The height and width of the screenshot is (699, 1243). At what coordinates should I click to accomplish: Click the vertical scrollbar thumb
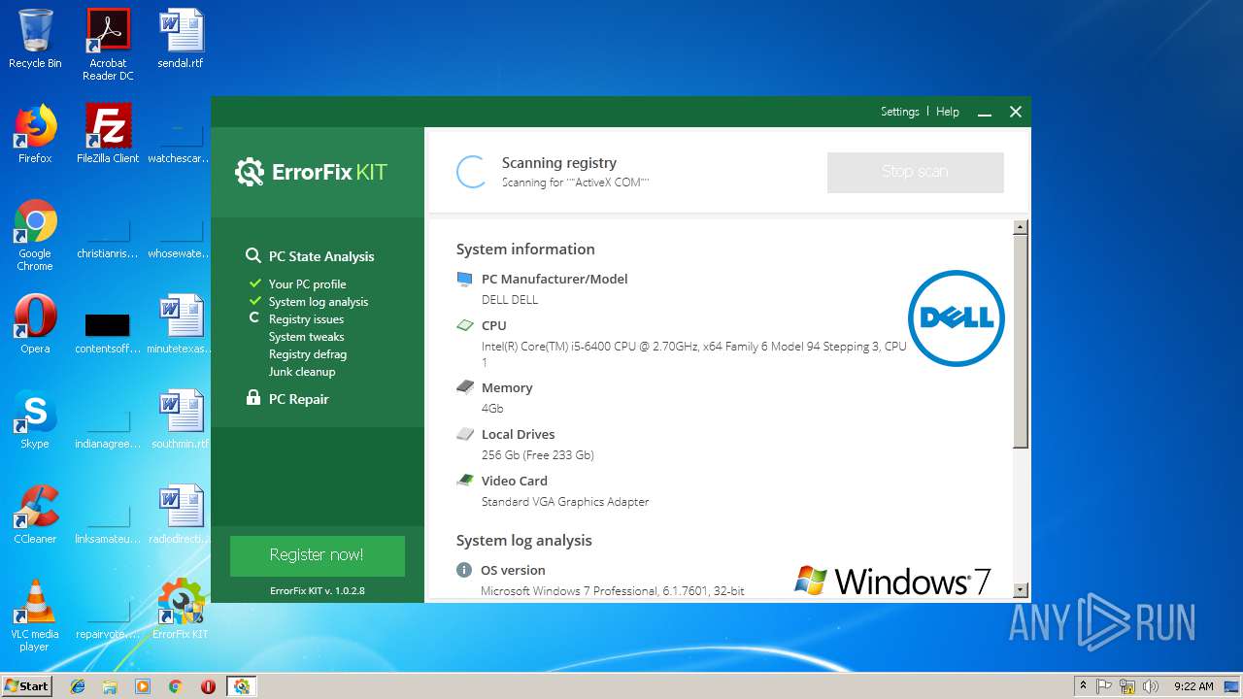click(x=1020, y=342)
